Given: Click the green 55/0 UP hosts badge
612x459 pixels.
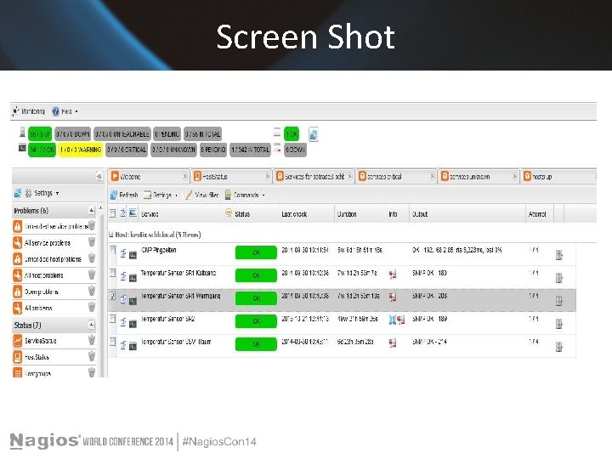Looking at the screenshot, I should click(x=40, y=134).
